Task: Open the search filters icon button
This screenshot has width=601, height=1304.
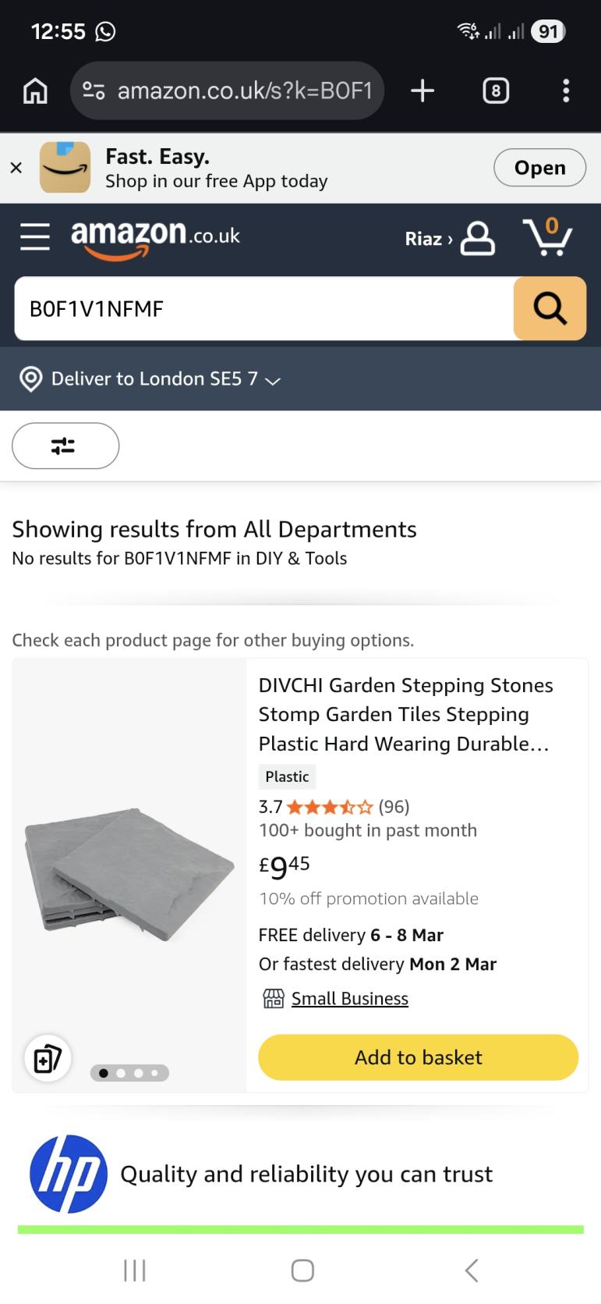Action: (65, 446)
